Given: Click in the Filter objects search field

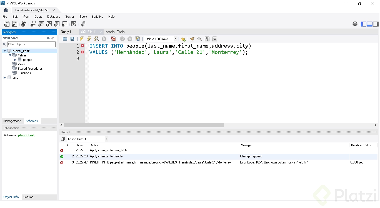Looking at the screenshot, I should coord(31,44).
